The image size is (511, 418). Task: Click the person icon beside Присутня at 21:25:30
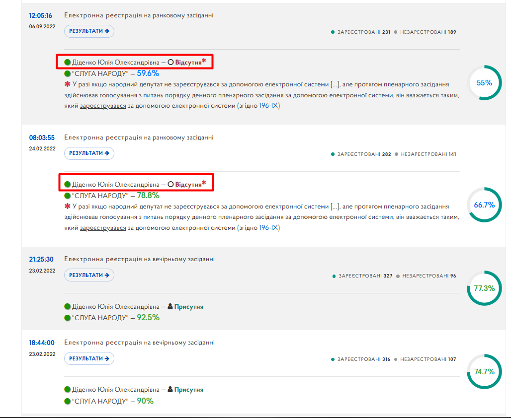(x=170, y=306)
